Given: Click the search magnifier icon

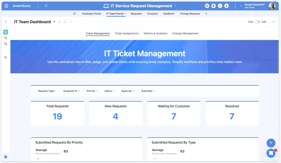Looking at the screenshot, I should pos(46,6).
